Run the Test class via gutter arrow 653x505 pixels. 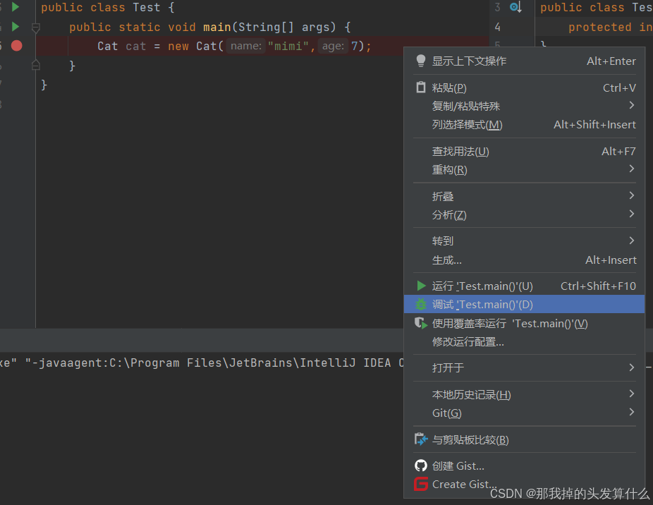pyautogui.click(x=16, y=7)
